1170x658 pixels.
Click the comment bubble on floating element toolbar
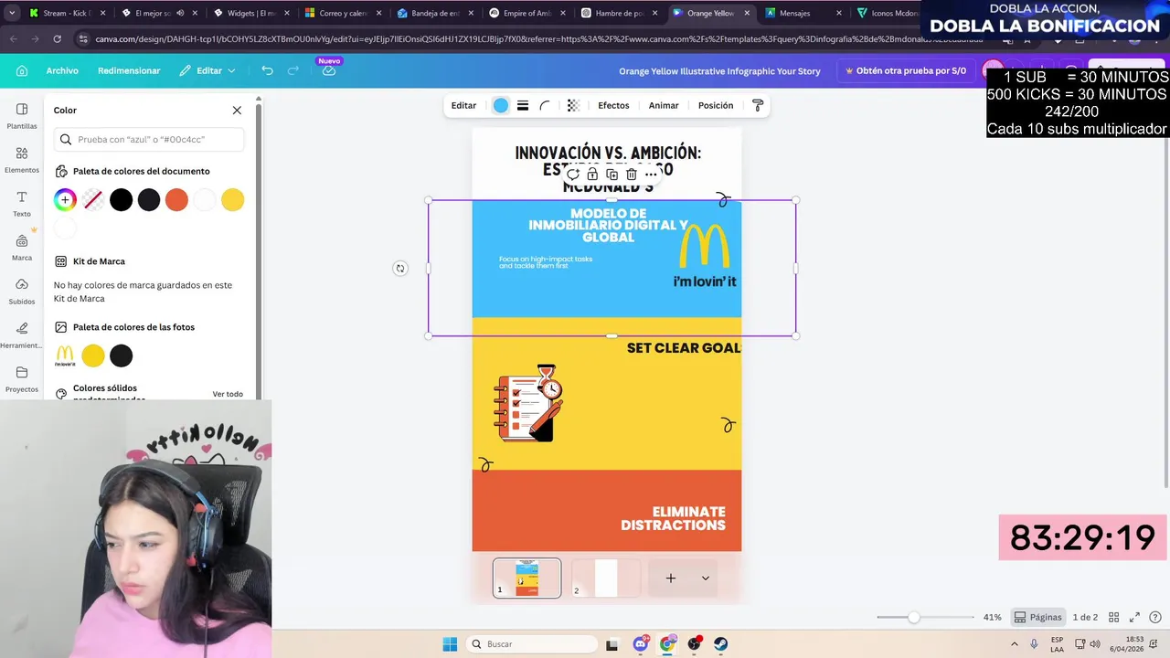[573, 174]
